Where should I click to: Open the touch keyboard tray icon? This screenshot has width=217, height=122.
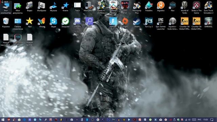[x=194, y=120]
